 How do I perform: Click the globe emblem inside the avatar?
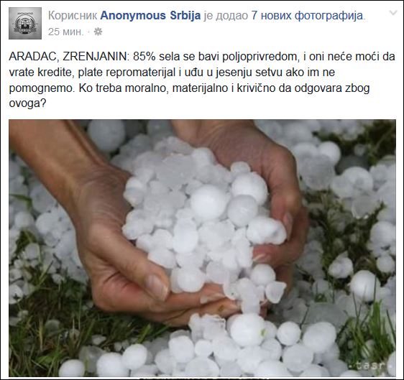[25, 24]
